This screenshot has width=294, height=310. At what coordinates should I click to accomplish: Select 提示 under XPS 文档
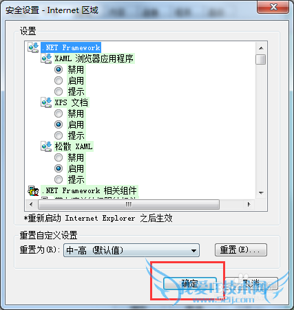(x=59, y=135)
